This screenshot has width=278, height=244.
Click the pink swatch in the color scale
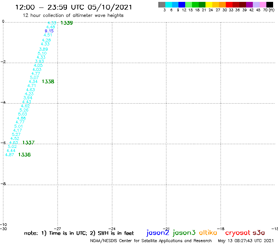pyautogui.click(x=263, y=5)
